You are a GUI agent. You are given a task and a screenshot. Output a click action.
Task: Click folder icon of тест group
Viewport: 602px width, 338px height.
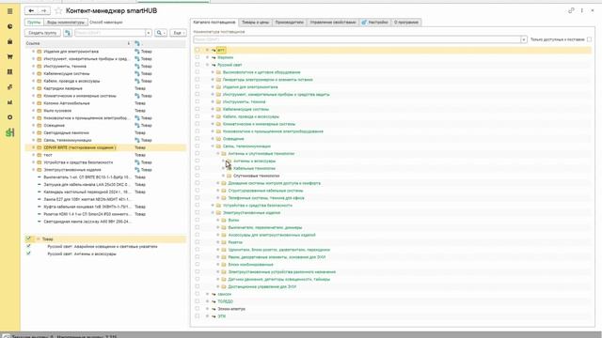(x=40, y=155)
